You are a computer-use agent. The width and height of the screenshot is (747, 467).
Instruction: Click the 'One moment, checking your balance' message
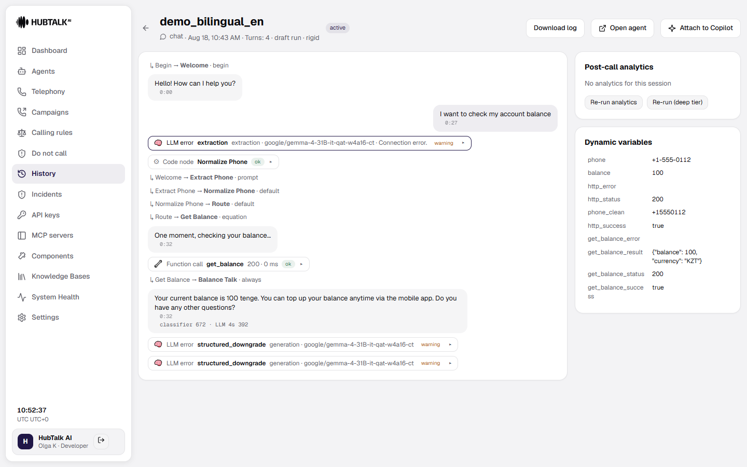click(213, 239)
